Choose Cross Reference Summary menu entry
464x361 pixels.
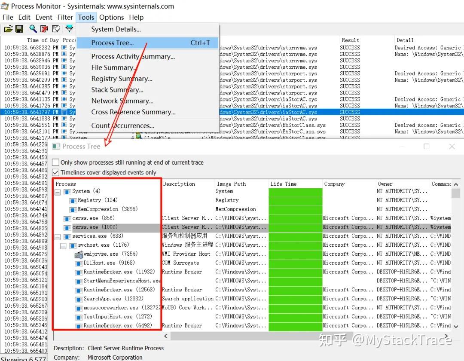coord(147,112)
